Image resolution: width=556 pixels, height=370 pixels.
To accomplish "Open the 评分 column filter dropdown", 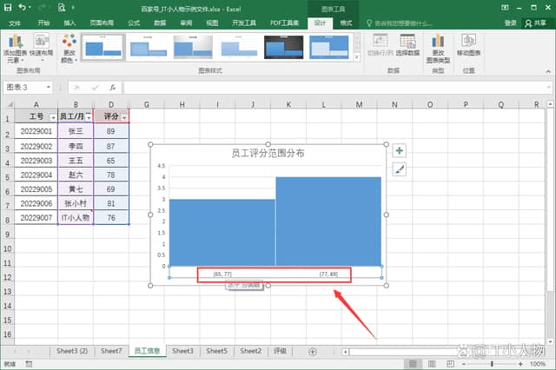I will [x=124, y=116].
